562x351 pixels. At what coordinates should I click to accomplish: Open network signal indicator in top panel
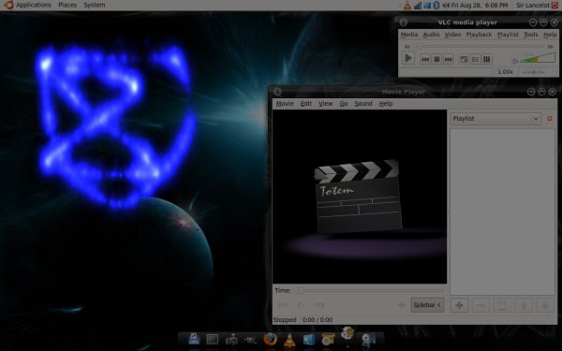tap(418, 6)
